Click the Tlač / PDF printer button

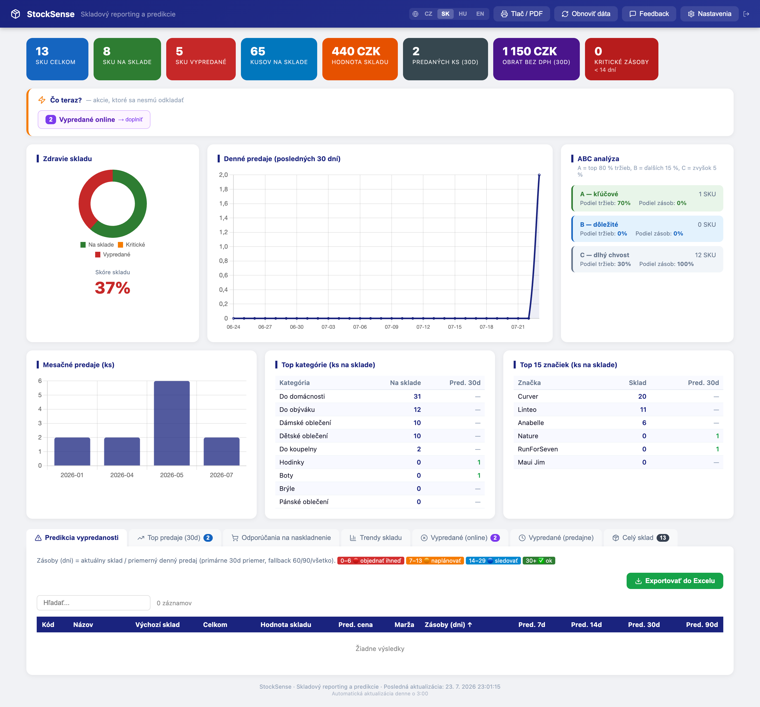(521, 14)
